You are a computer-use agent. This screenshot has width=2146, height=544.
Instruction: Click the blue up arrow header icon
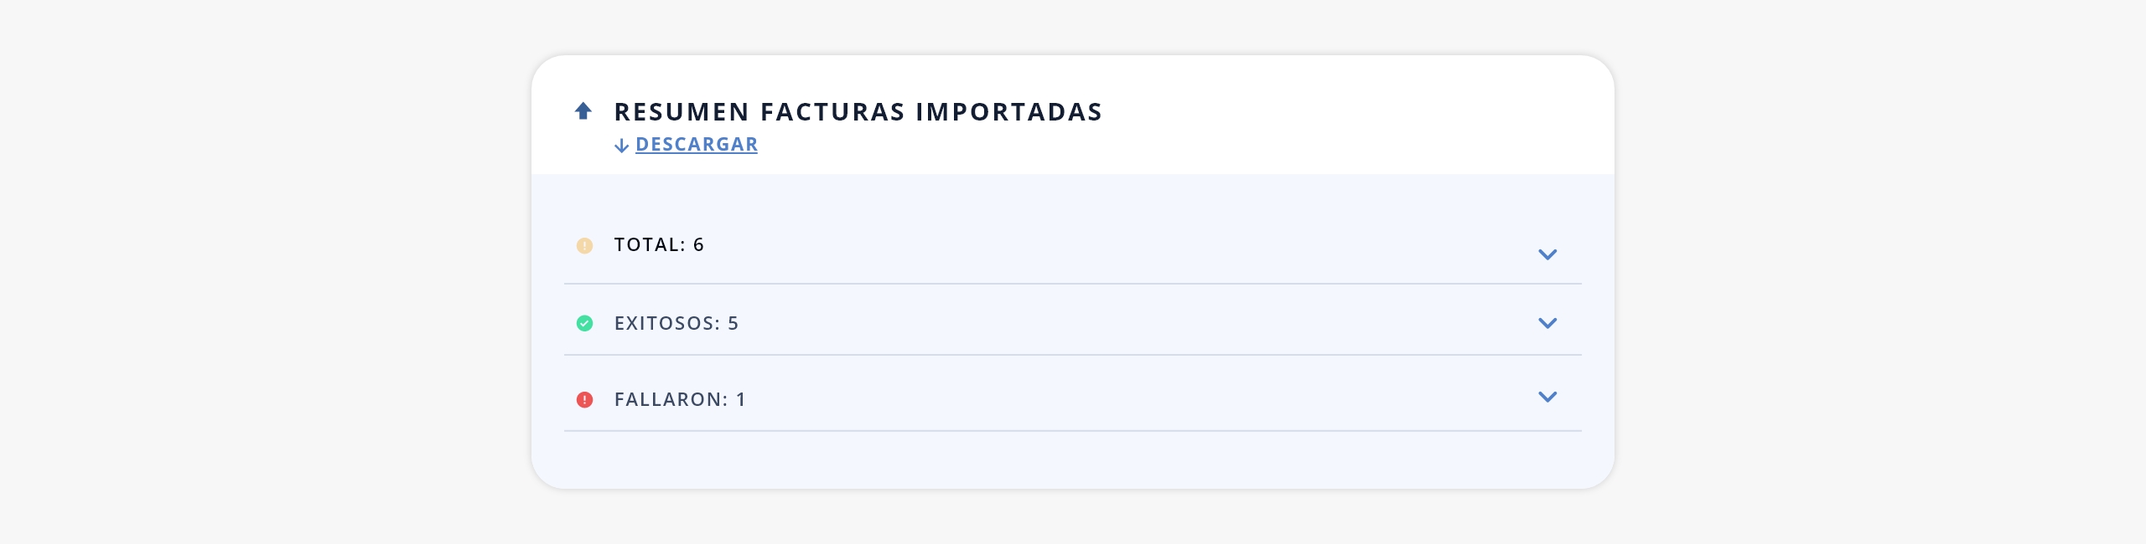click(x=583, y=110)
